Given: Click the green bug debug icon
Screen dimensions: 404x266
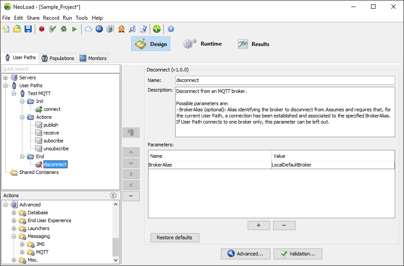Looking at the screenshot, I should pyautogui.click(x=64, y=29).
